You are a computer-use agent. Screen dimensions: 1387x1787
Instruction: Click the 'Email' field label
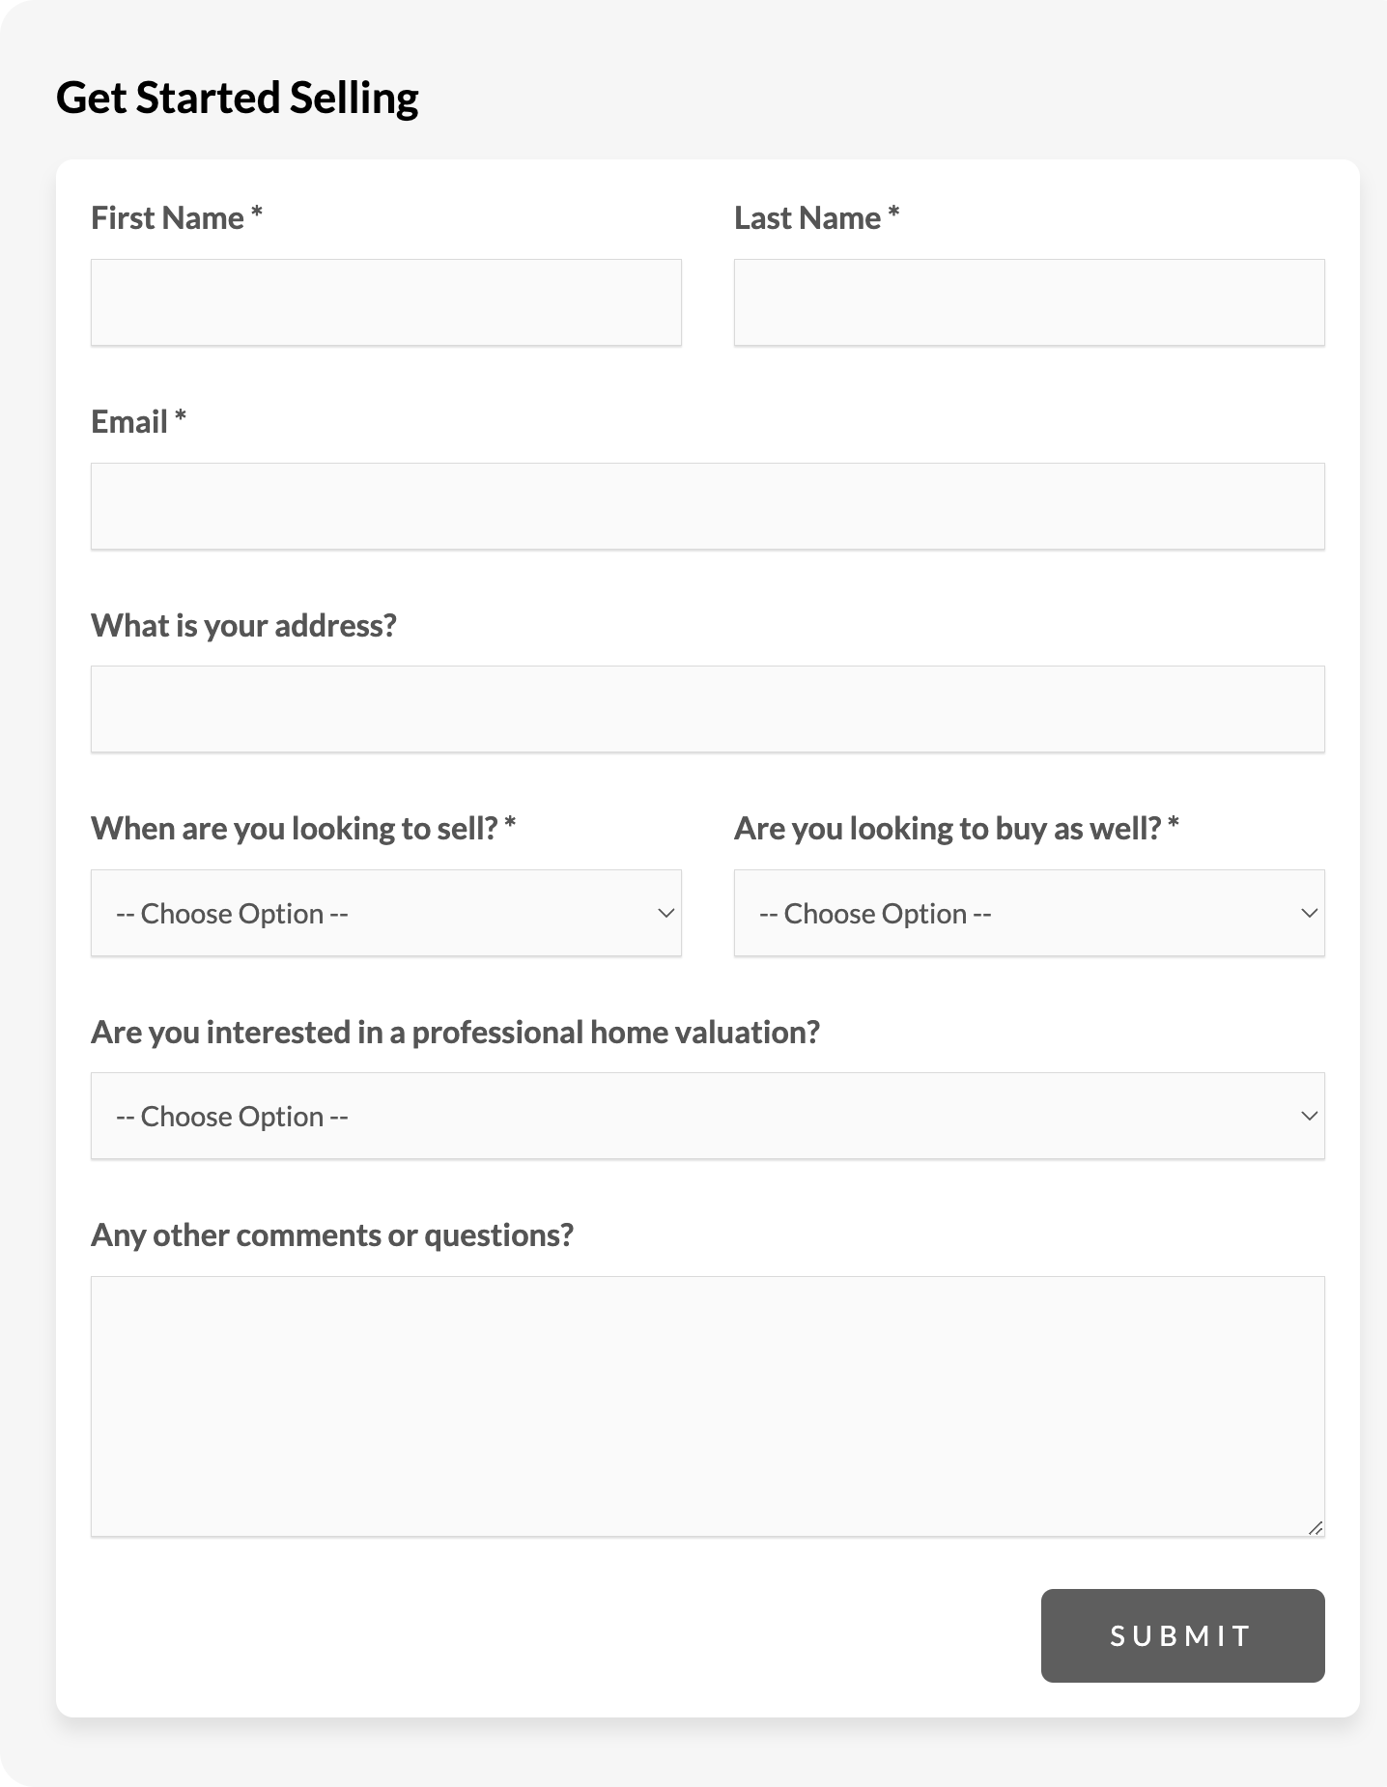[x=129, y=422]
